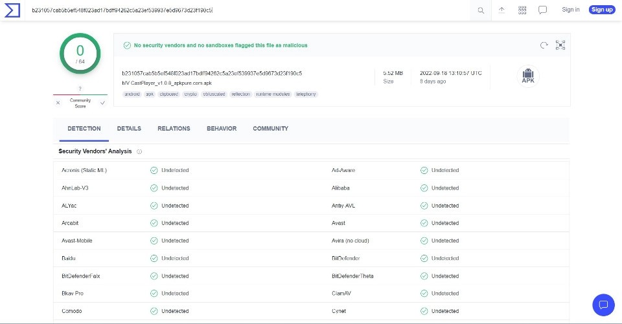Image resolution: width=622 pixels, height=324 pixels.
Task: Click the APK file type icon
Action: pos(528,76)
